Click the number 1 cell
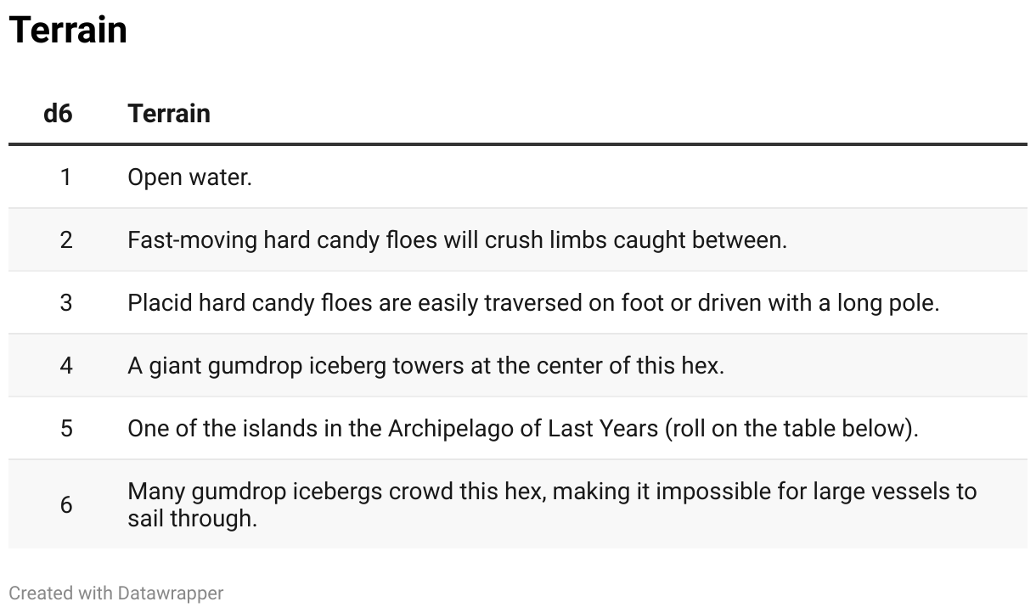The height and width of the screenshot is (613, 1036). coord(66,177)
